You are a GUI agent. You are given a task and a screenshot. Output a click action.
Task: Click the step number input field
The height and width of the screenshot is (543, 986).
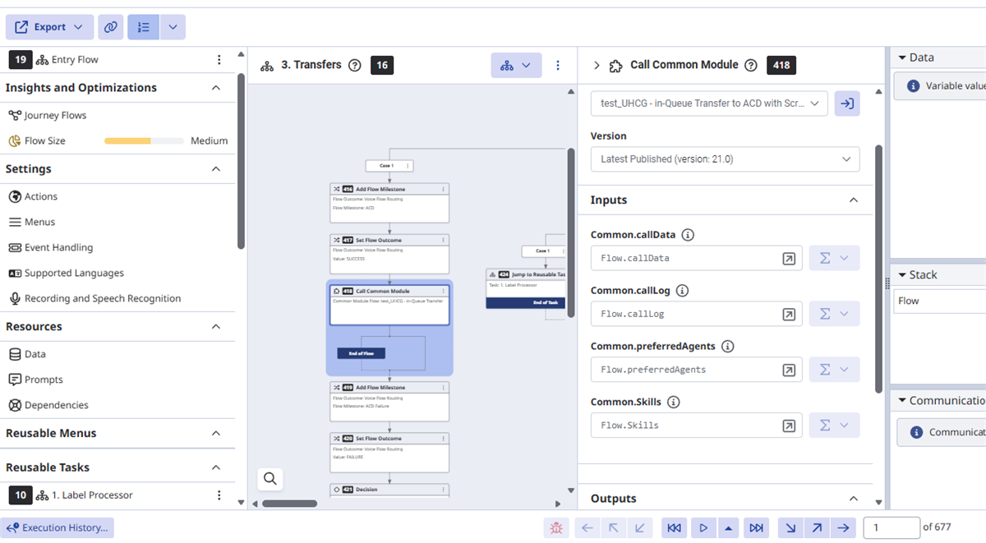891,527
